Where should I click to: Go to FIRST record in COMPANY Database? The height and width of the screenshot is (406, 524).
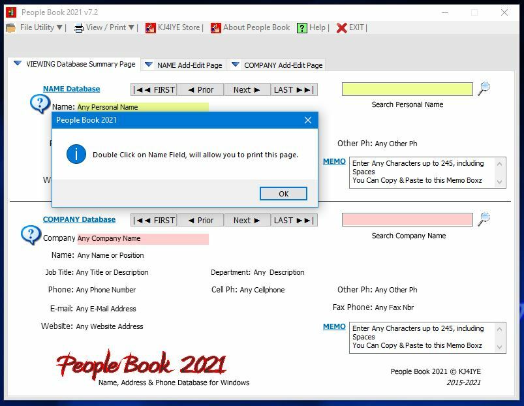coord(154,221)
